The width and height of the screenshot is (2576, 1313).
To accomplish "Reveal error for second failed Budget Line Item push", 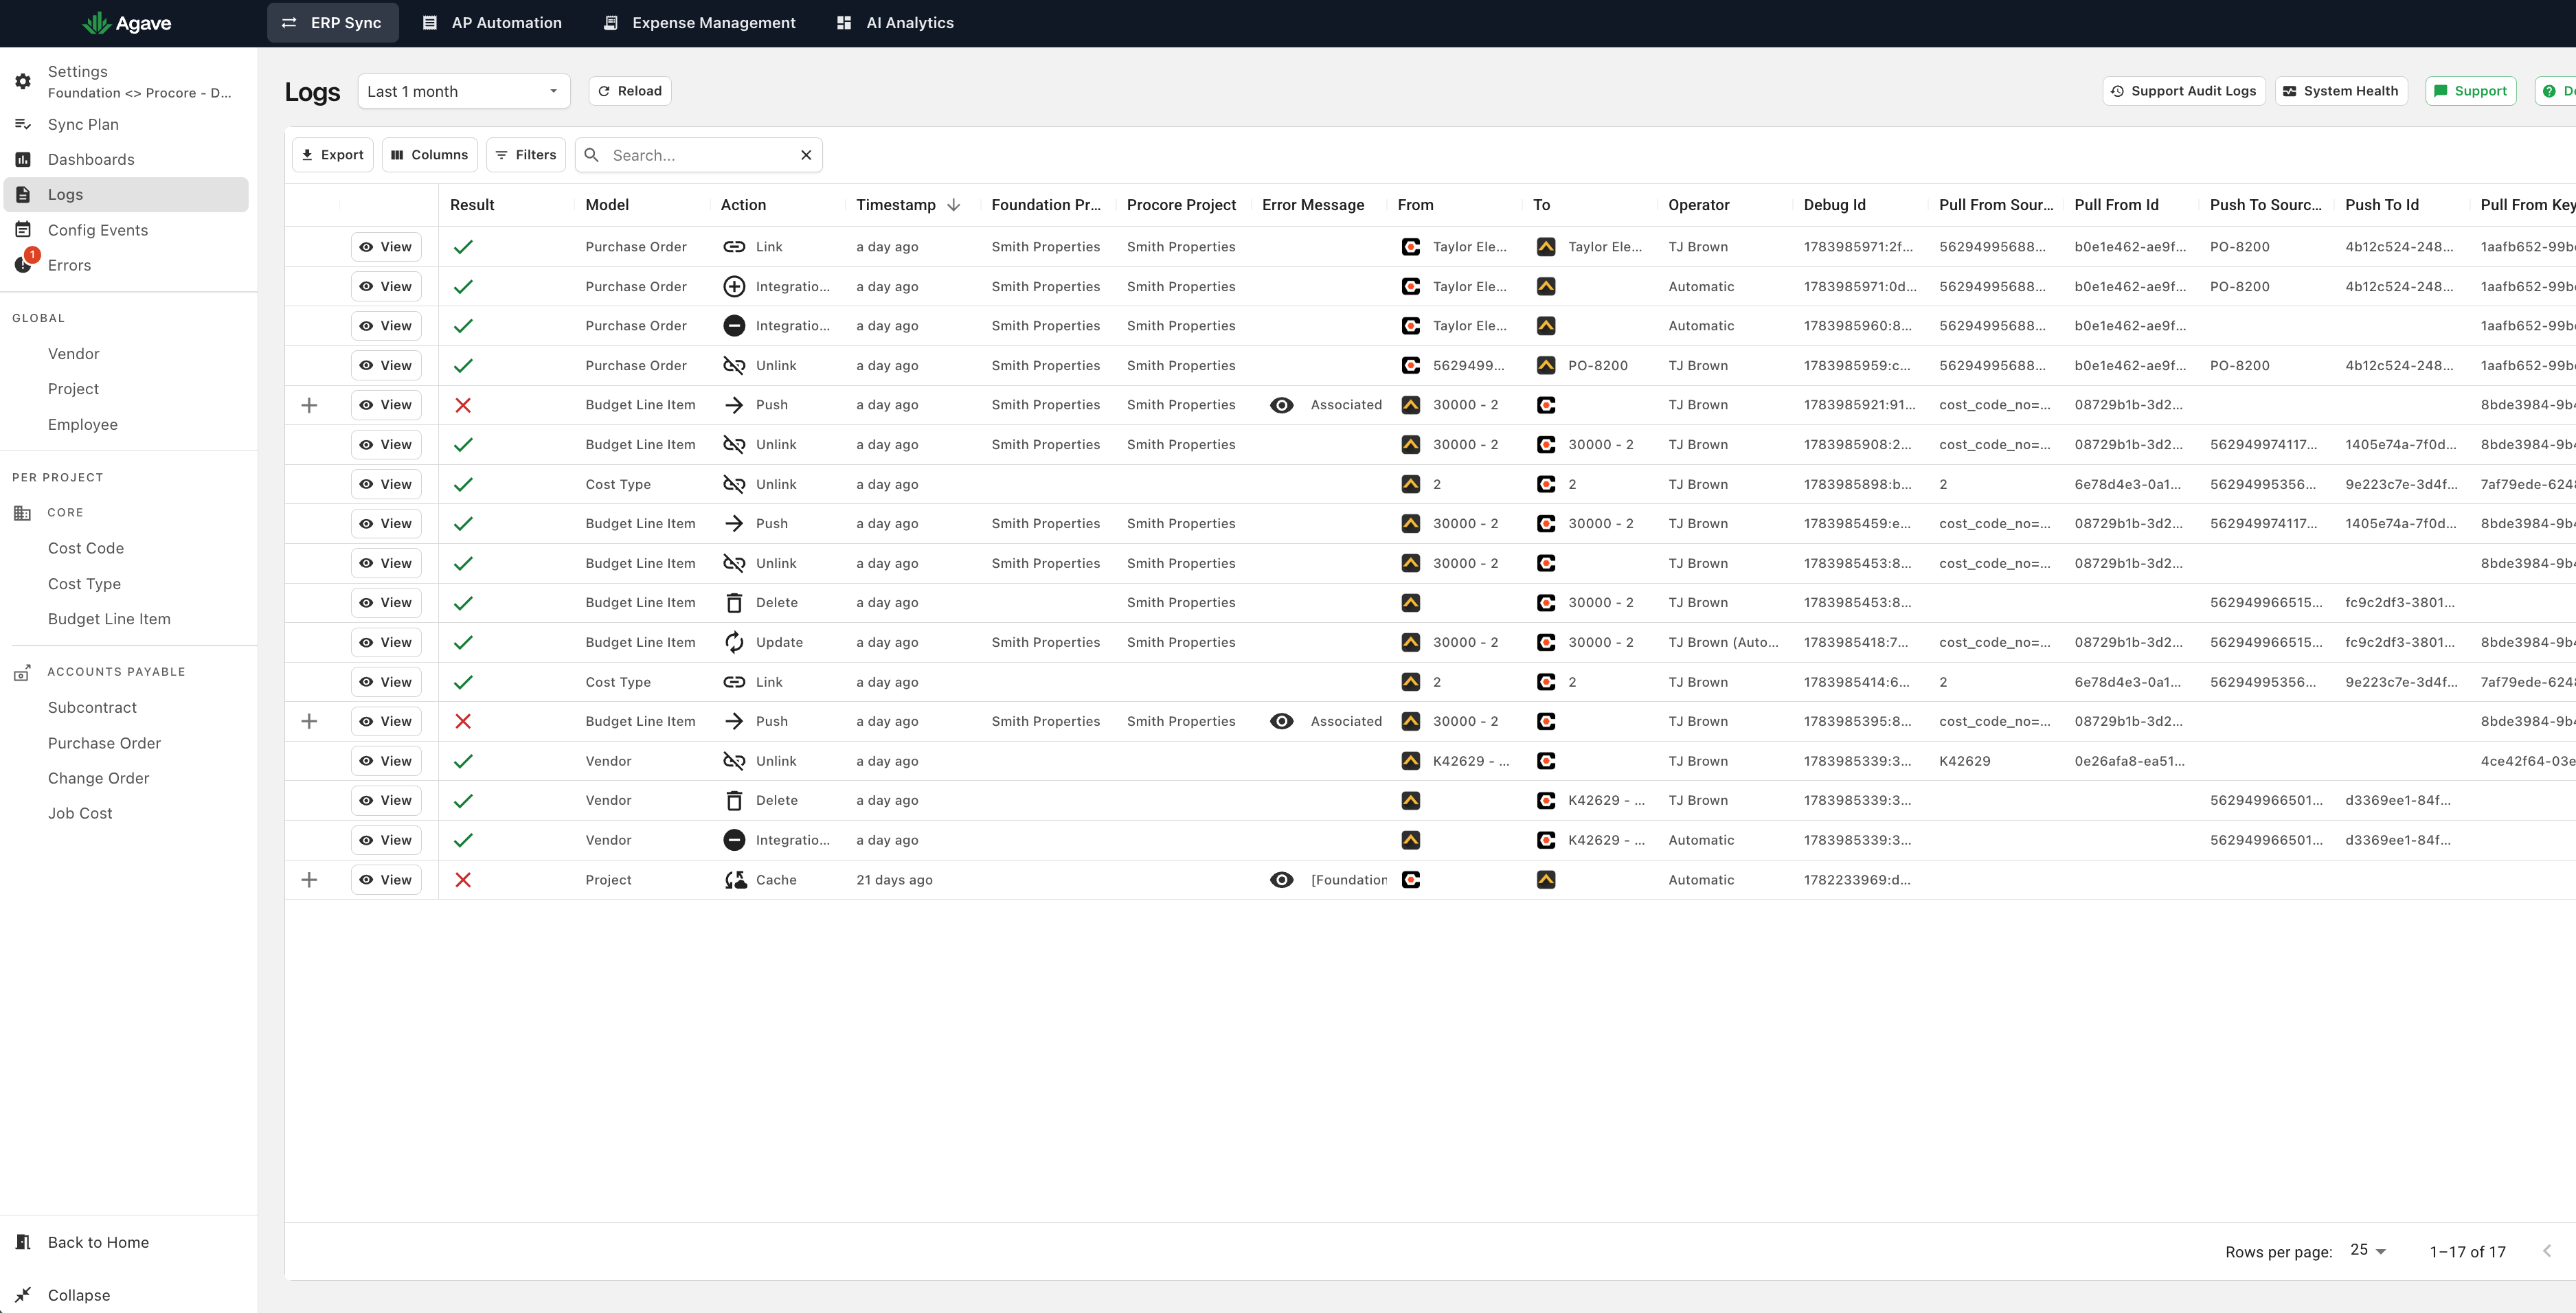I will (1281, 721).
